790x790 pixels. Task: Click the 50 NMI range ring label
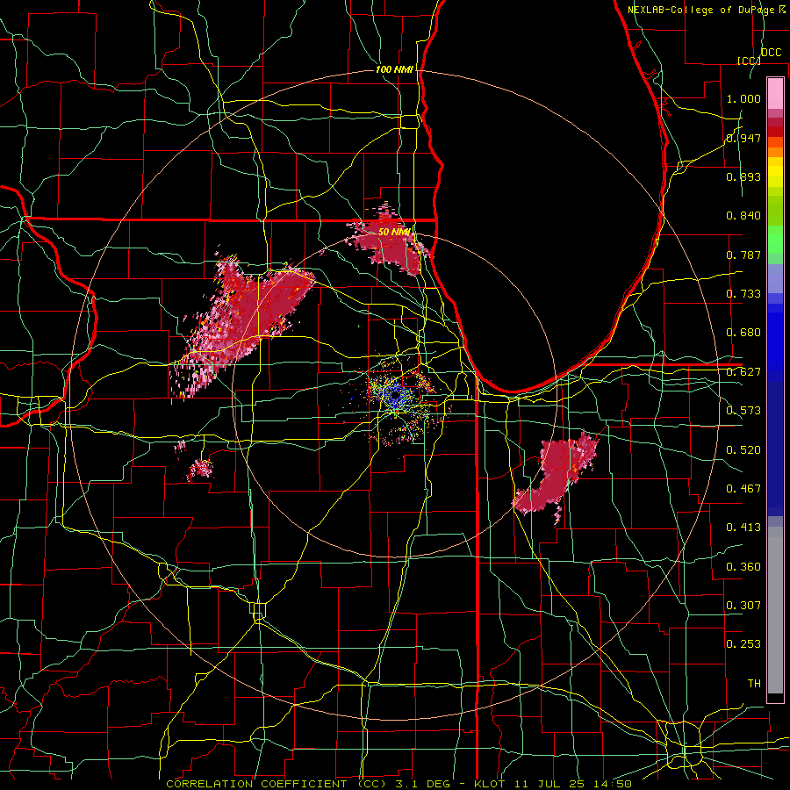[394, 233]
